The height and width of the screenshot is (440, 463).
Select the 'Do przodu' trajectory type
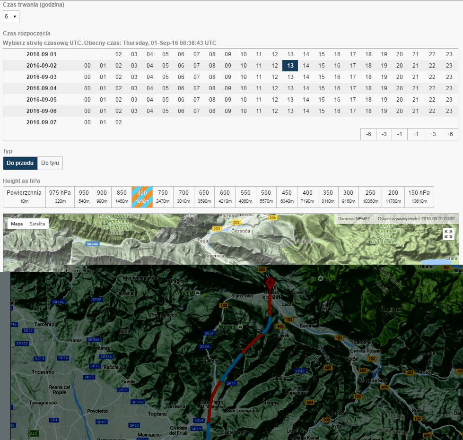tap(20, 163)
